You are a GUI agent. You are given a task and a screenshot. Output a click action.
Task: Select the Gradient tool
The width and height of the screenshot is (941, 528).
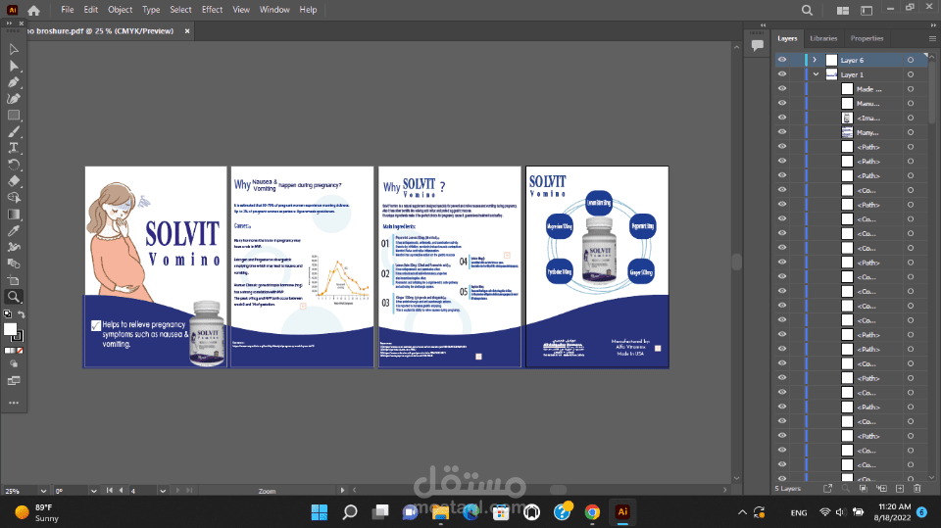14,215
